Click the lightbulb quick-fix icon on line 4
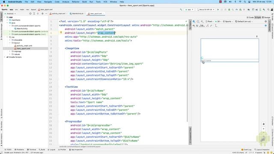The image size is (274, 154). point(61,33)
